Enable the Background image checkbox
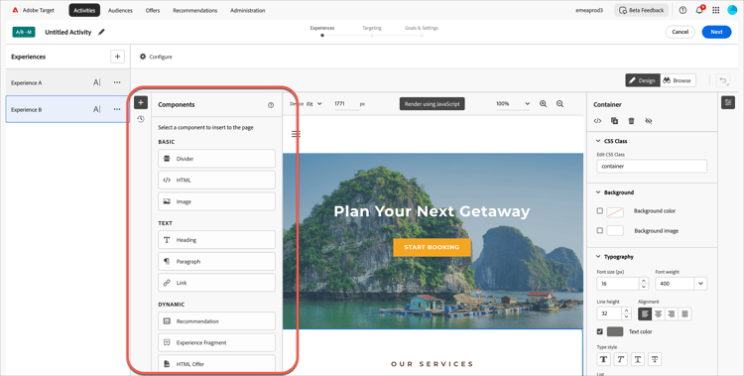This screenshot has height=376, width=744. pos(600,230)
